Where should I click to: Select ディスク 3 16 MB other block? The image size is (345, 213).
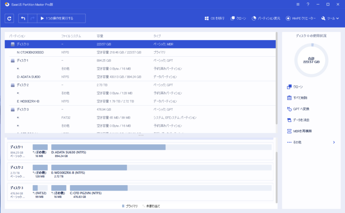point(59,188)
